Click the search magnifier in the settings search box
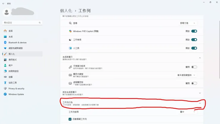 40,23
